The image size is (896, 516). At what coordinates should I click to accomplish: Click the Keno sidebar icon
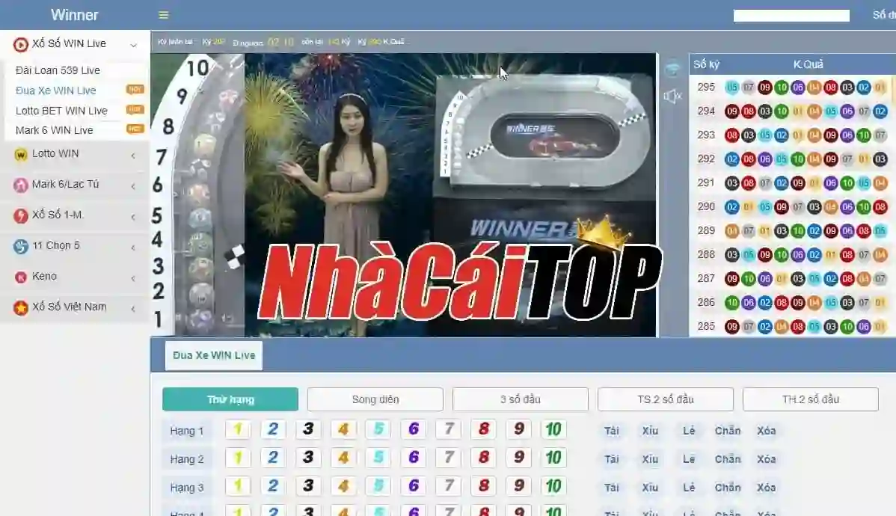tap(21, 277)
